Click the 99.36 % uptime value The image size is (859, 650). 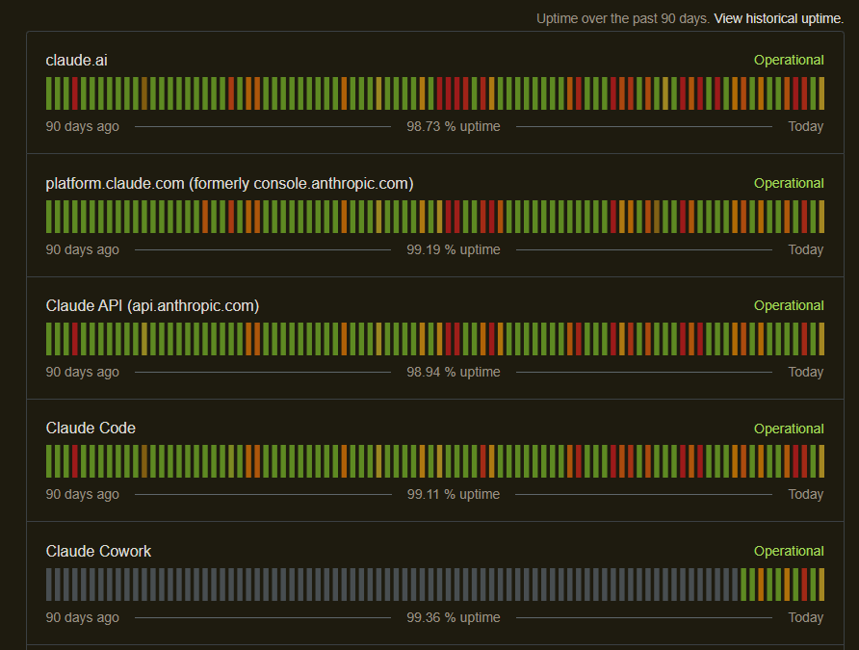tap(453, 617)
